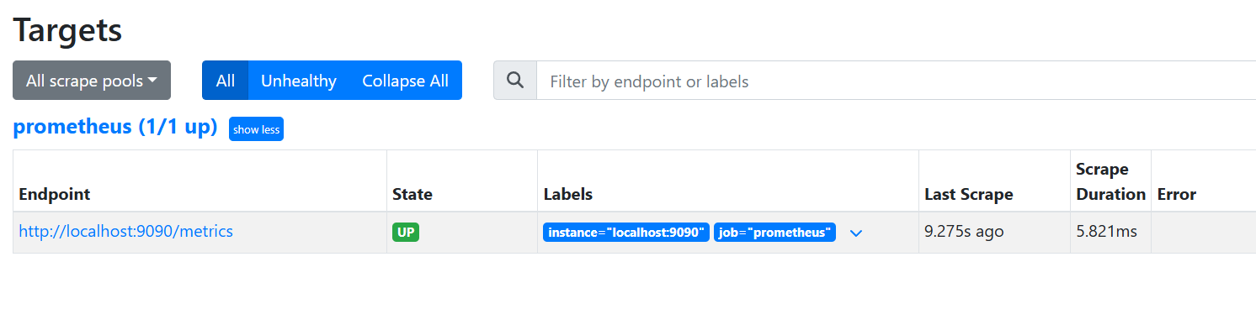Click the instance="localhost:9090" label badge
Image resolution: width=1256 pixels, height=309 pixels.
[x=626, y=233]
